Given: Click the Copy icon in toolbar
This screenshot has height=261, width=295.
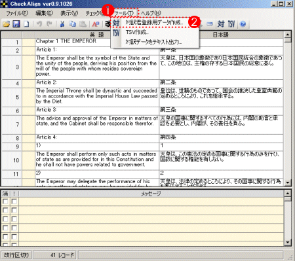Looking at the screenshot, I should click(72, 24).
